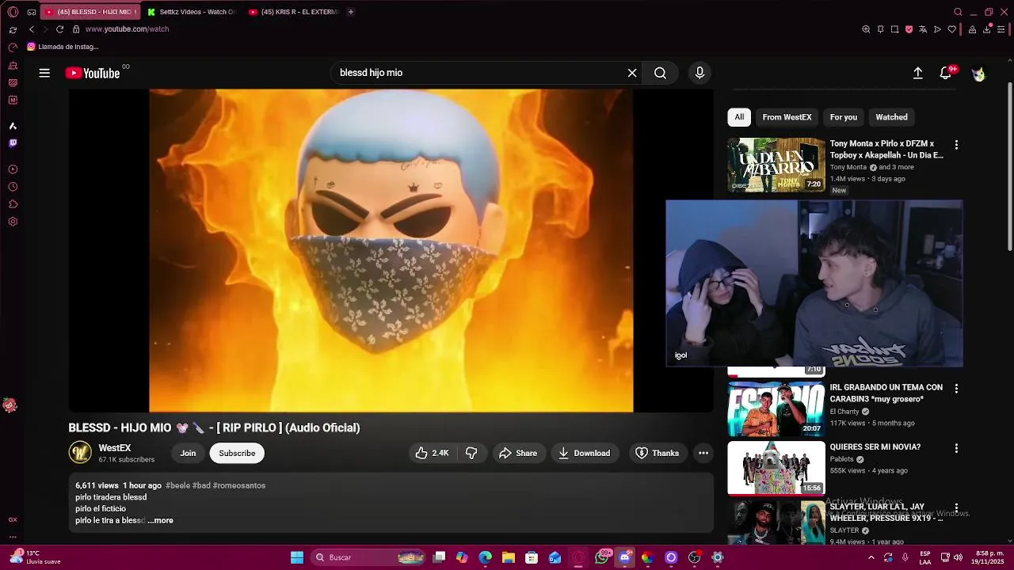Open the create/upload video icon
Viewport: 1014px width, 570px height.
point(917,73)
